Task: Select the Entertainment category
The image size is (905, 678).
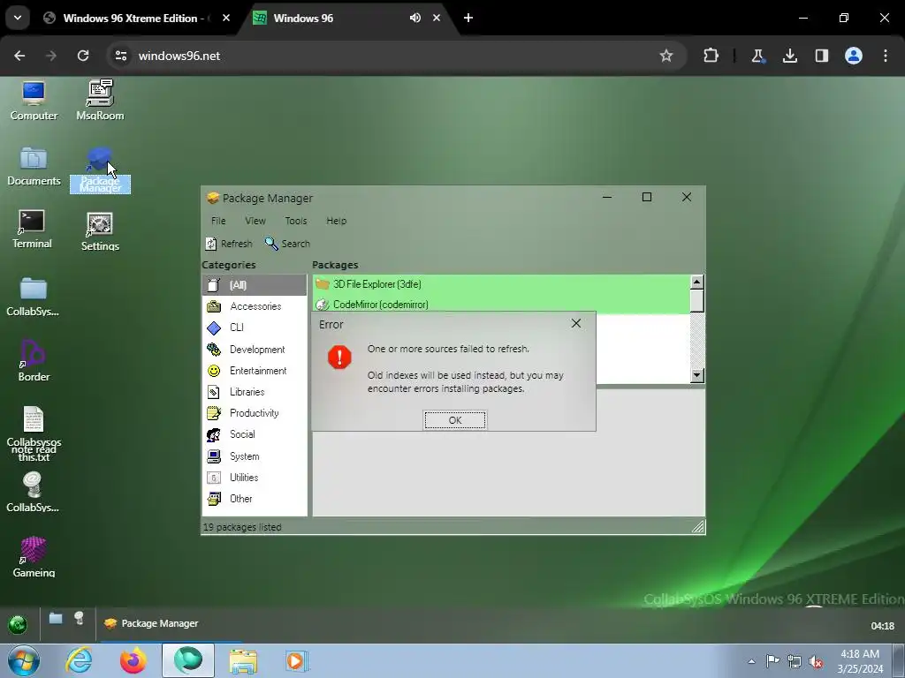Action: (x=255, y=371)
